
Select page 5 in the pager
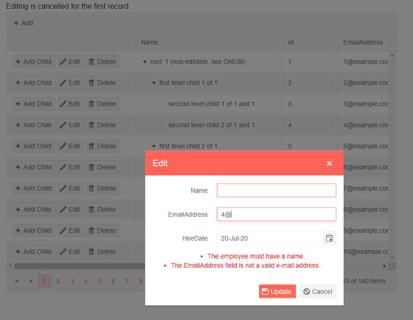point(99,281)
